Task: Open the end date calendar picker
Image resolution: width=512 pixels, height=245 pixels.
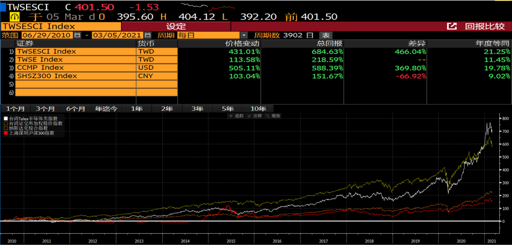Action: point(147,35)
